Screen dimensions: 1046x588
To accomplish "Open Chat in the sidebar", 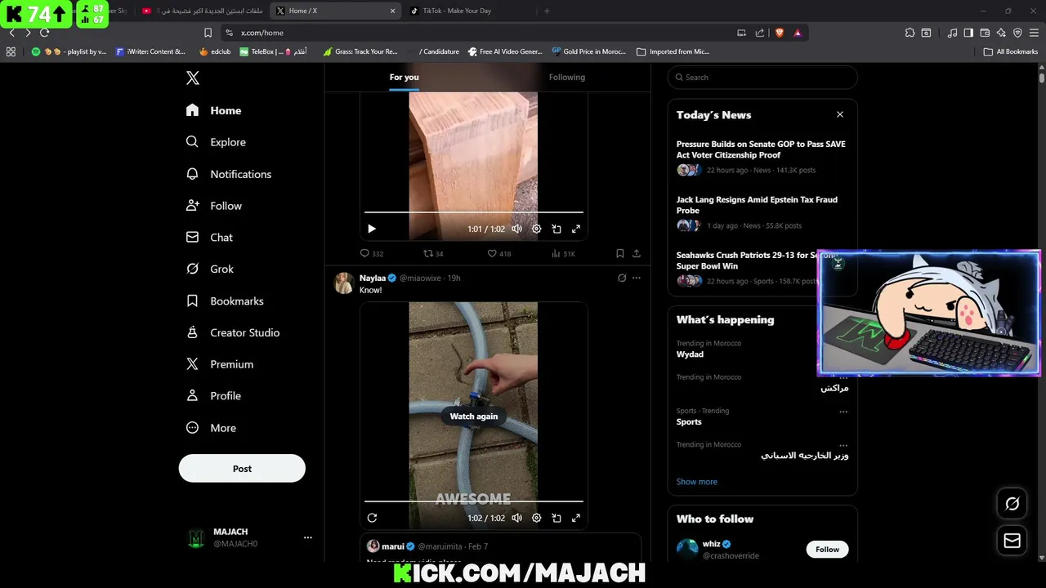I will pos(209,238).
